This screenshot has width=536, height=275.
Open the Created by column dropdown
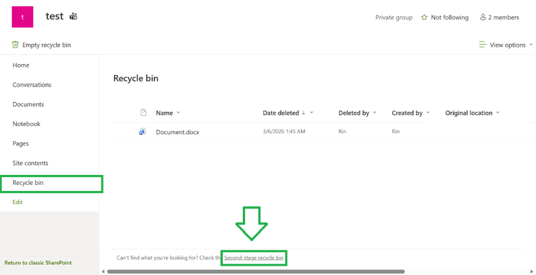tap(428, 113)
